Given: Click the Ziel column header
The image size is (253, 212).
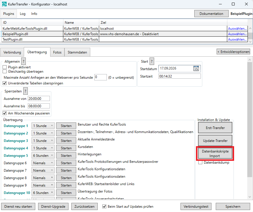Looking at the screenshot, I should [163, 23].
